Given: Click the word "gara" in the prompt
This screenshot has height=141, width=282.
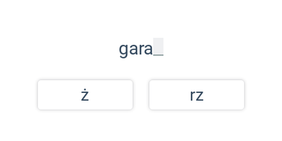Looking at the screenshot, I should 136,49.
